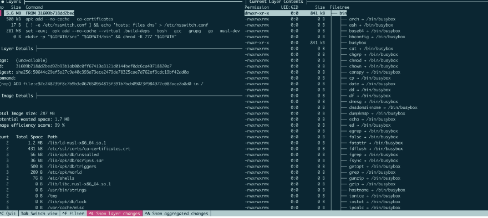Select echo → /bin/busybox entry
The width and height of the screenshot is (488, 218).
pos(372,120)
